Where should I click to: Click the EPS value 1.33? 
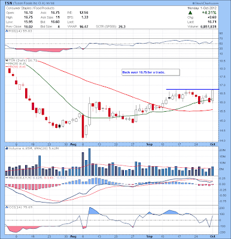[85, 17]
